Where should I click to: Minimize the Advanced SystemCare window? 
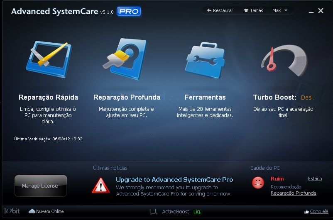(x=311, y=12)
